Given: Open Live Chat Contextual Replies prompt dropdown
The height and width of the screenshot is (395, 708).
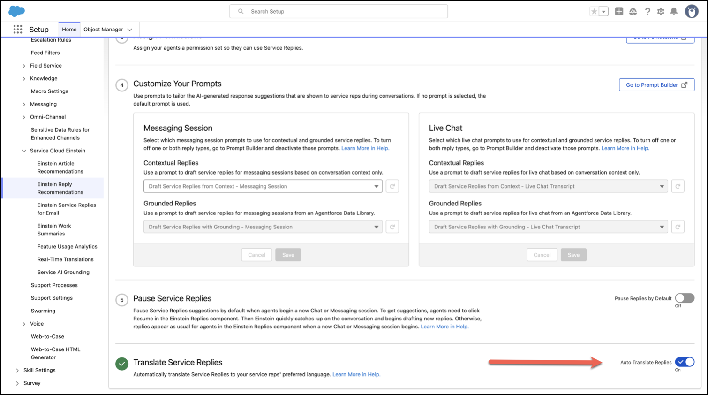Looking at the screenshot, I should point(548,186).
